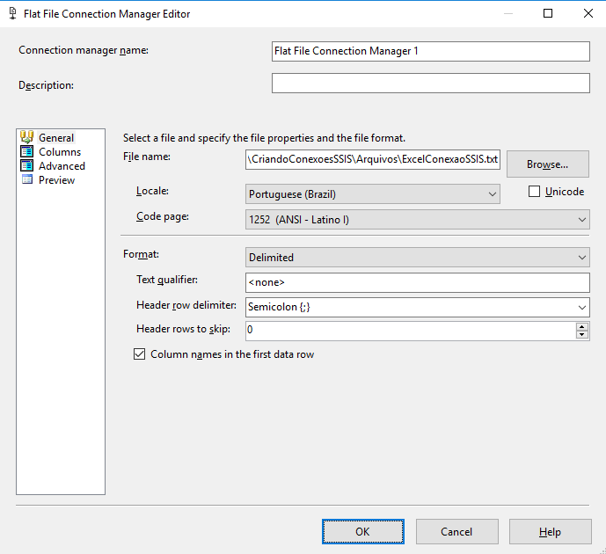Click the Columns page icon
Viewport: 606px width, 554px height.
coord(26,151)
